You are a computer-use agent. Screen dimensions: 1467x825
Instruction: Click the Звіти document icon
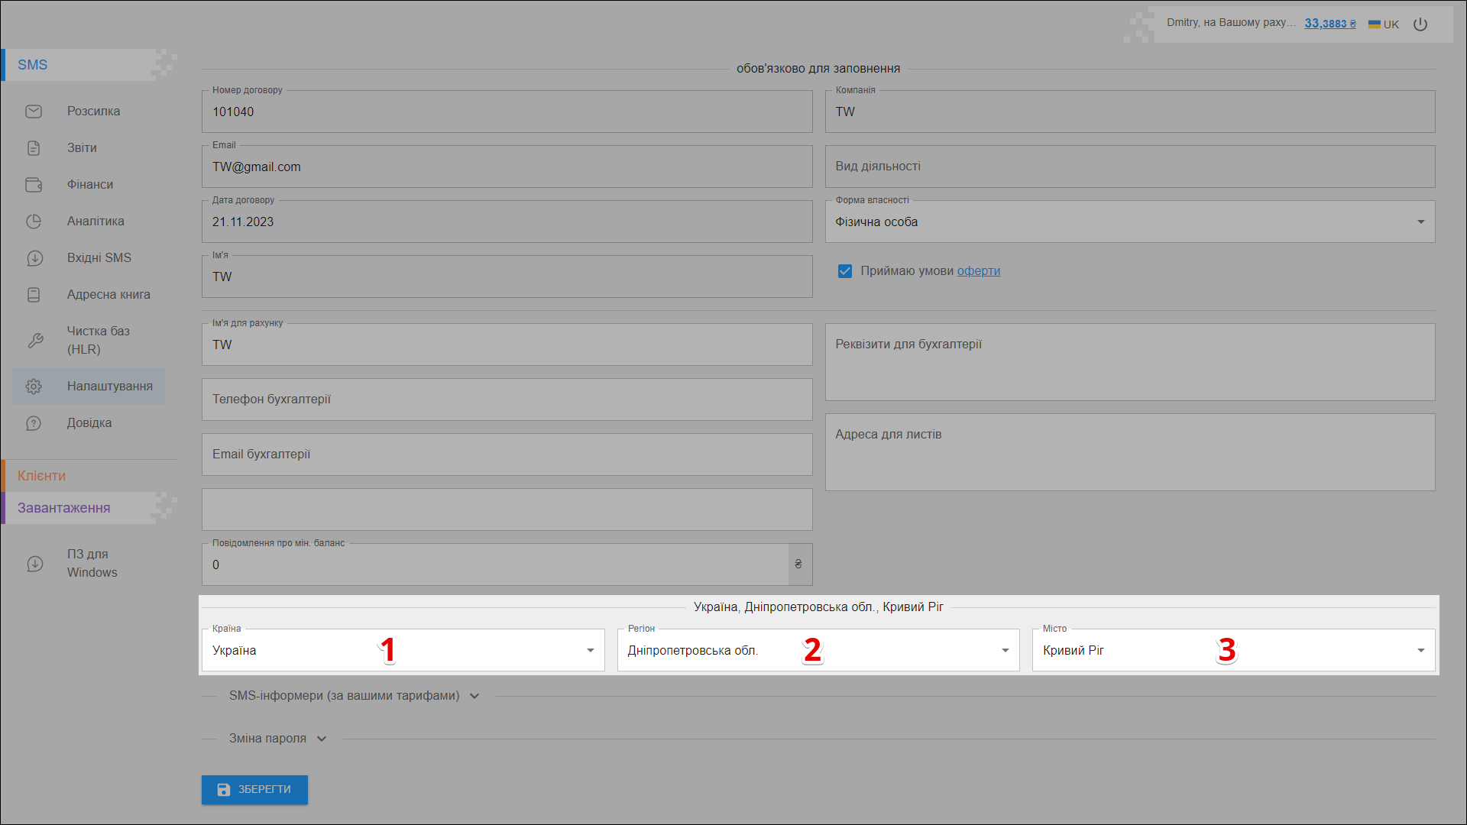pyautogui.click(x=34, y=148)
